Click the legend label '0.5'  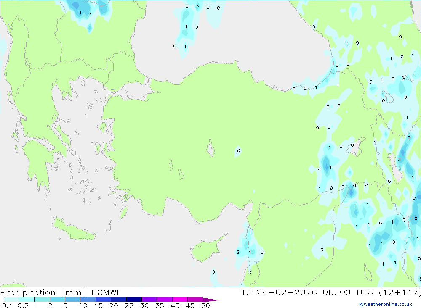click(x=23, y=305)
